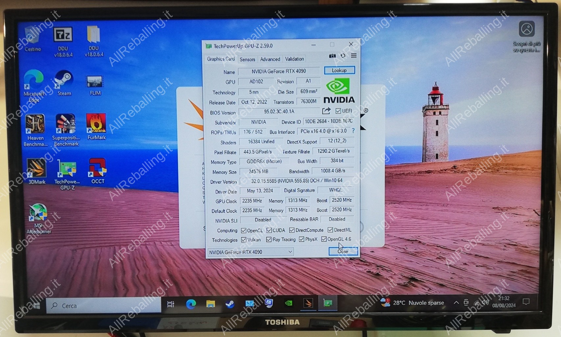Switch to the Sensors tab
This screenshot has width=561, height=337.
click(x=247, y=59)
